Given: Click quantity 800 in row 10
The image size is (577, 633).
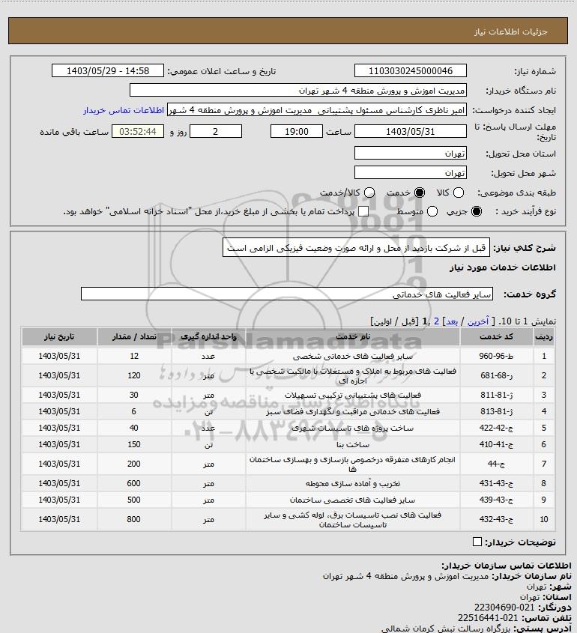Looking at the screenshot, I should 134,519.
